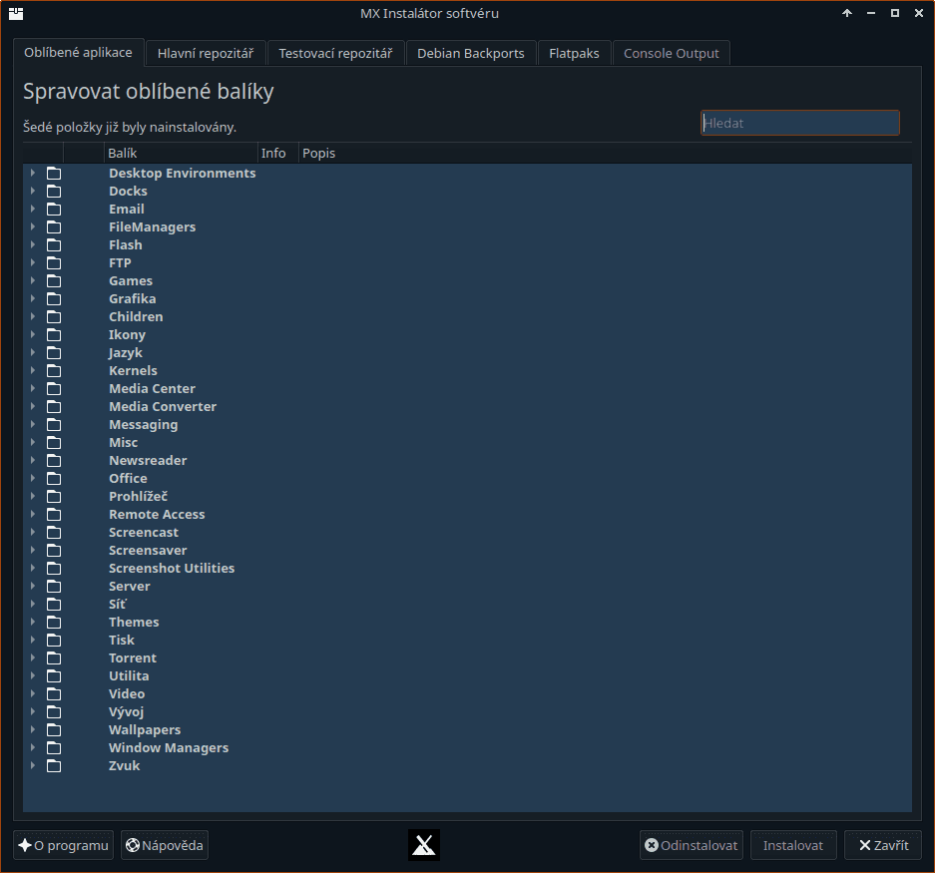Viewport: 935px width, 873px height.
Task: Open the Debian Backports tab
Action: click(x=470, y=53)
